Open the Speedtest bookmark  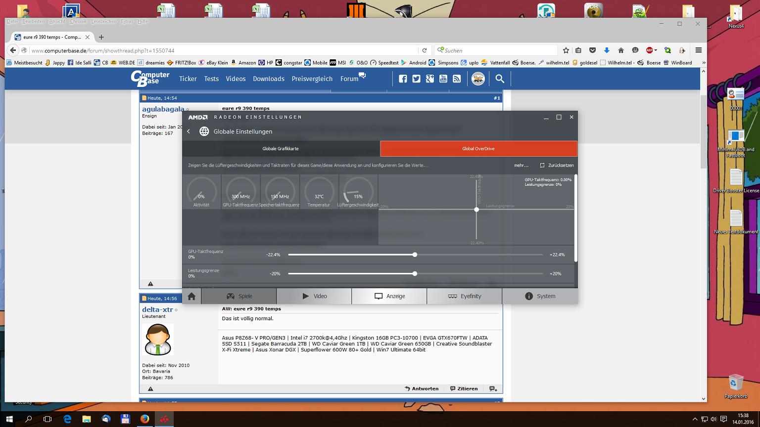tap(384, 63)
